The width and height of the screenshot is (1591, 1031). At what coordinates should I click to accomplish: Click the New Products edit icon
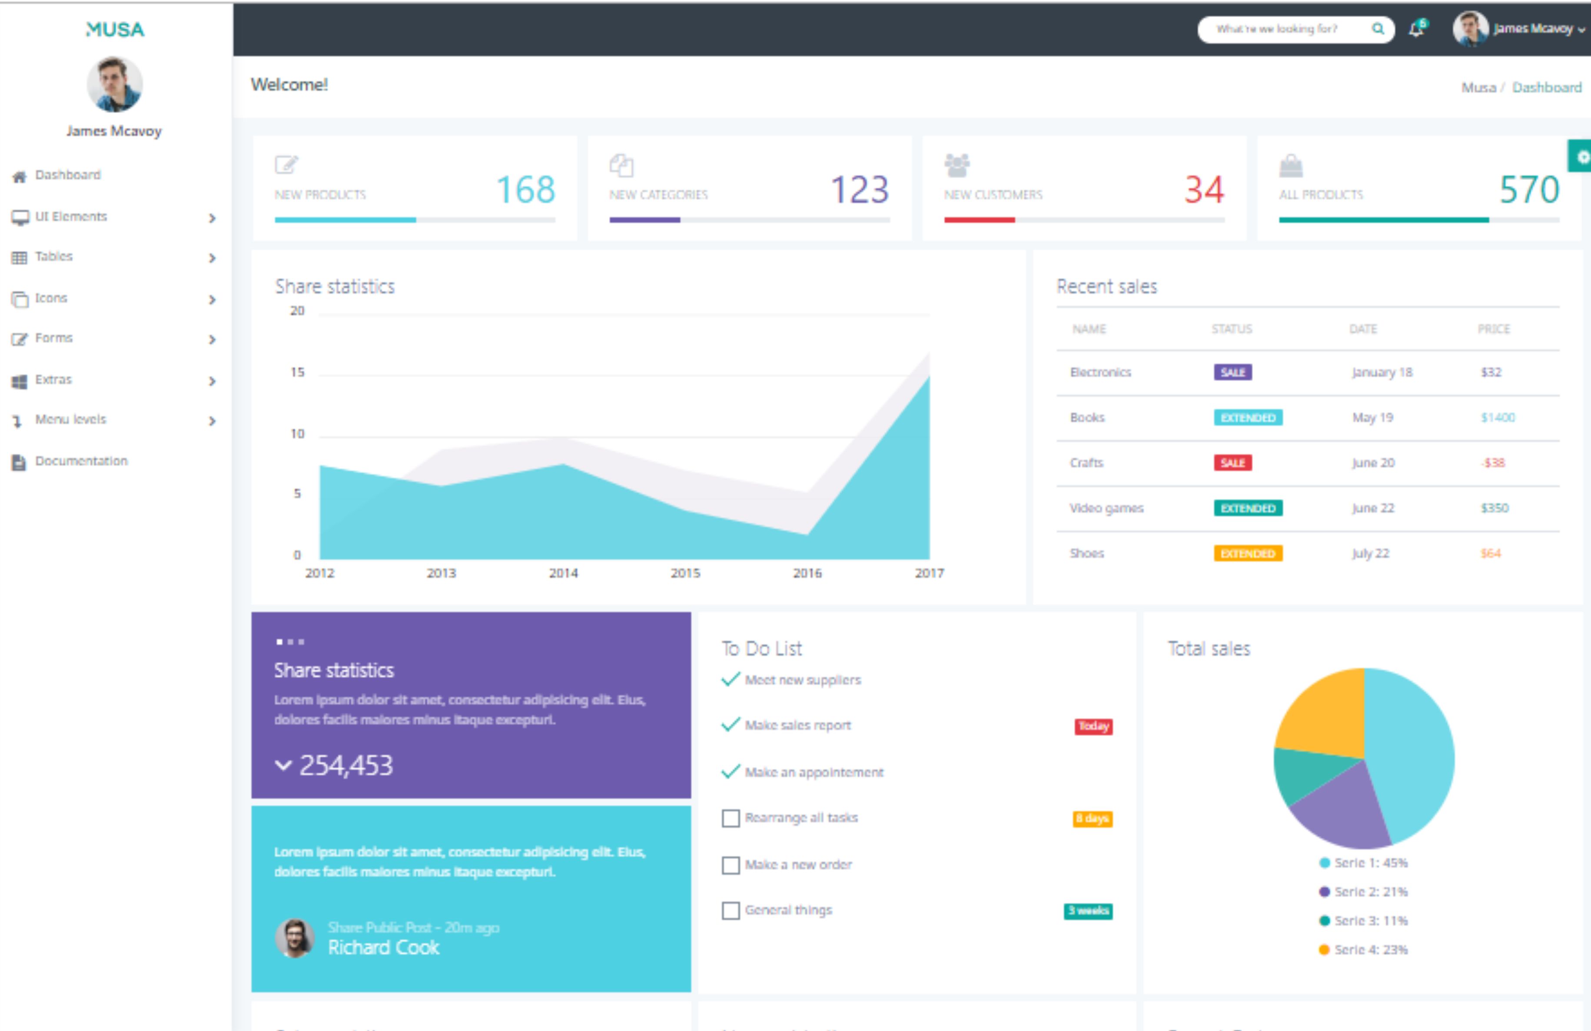(286, 164)
